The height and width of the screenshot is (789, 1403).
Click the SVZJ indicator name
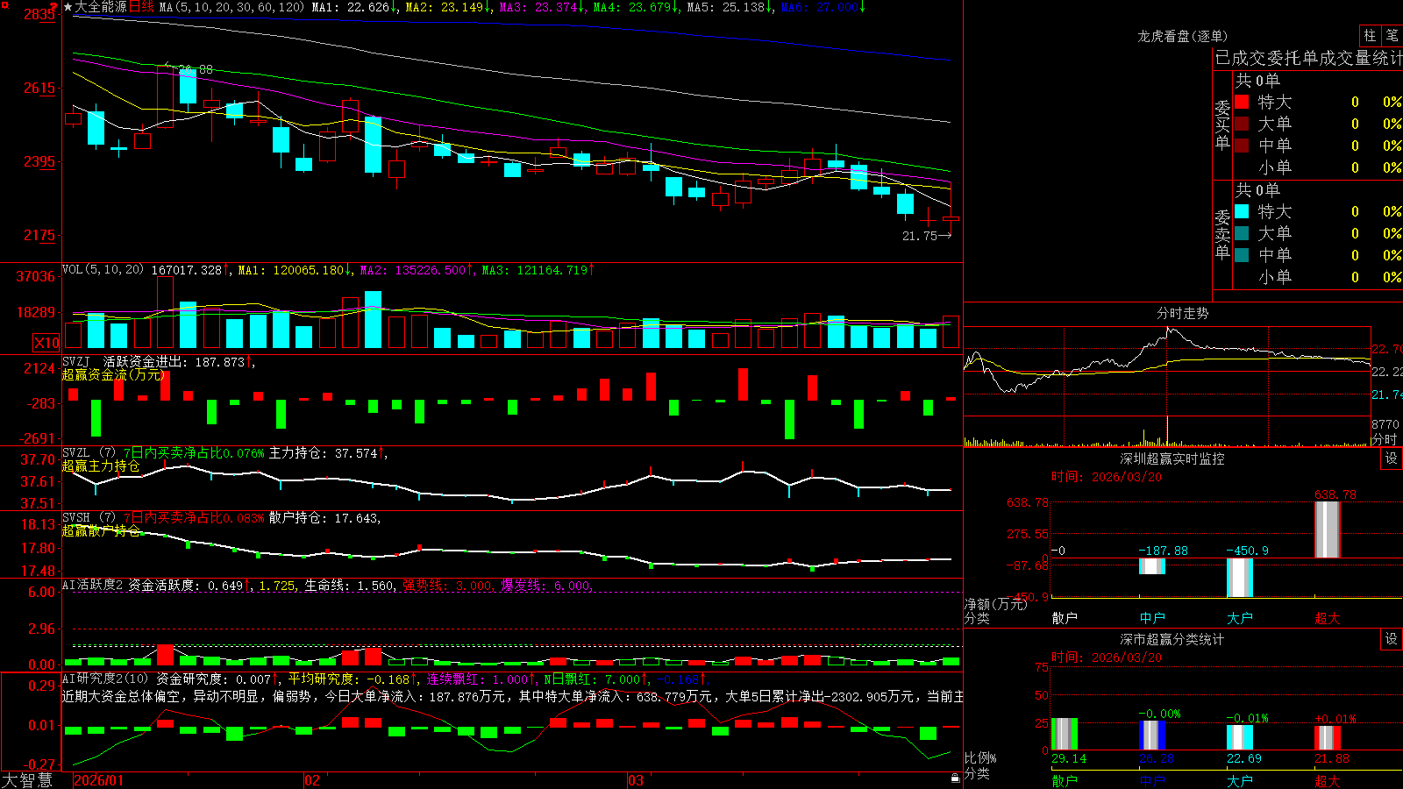pyautogui.click(x=76, y=361)
